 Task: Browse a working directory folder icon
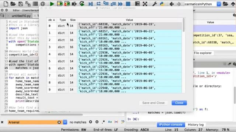tap(225, 4)
